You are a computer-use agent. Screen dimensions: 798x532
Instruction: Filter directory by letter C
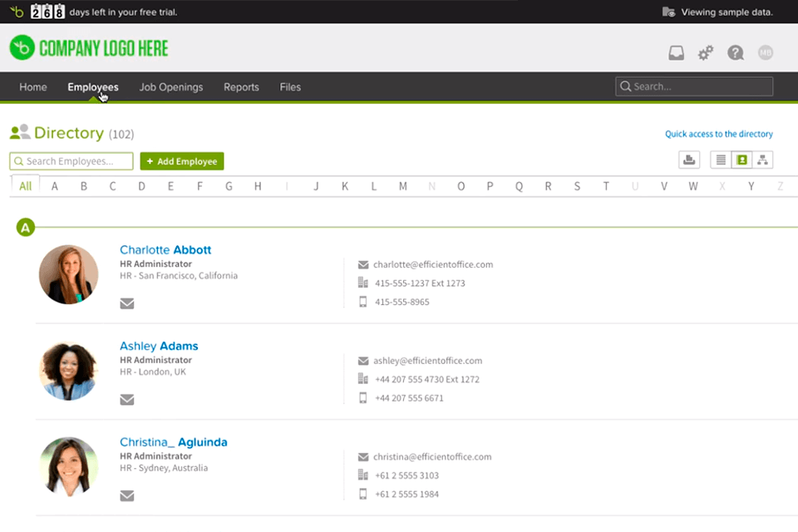pos(112,186)
